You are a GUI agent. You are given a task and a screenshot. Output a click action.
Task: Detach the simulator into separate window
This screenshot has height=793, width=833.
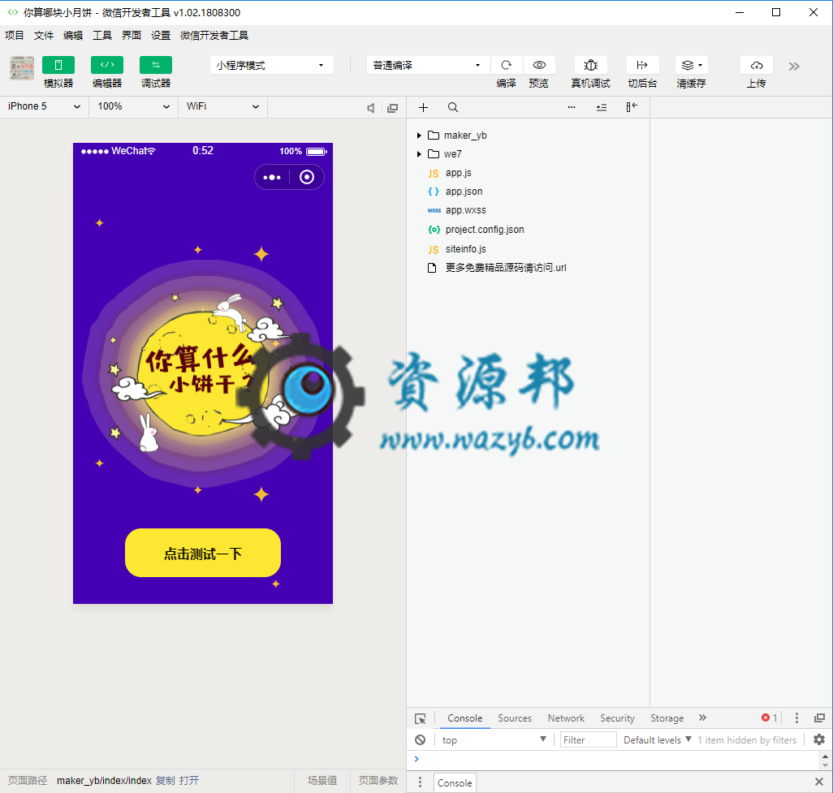coord(393,108)
